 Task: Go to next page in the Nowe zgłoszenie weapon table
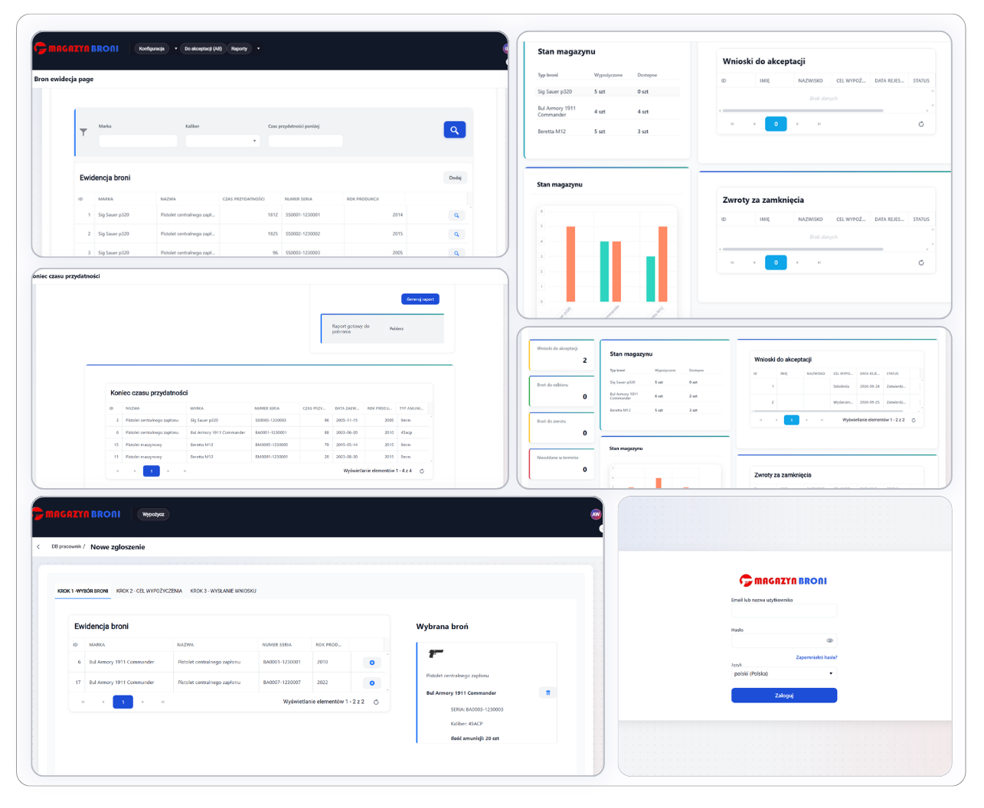(x=142, y=702)
